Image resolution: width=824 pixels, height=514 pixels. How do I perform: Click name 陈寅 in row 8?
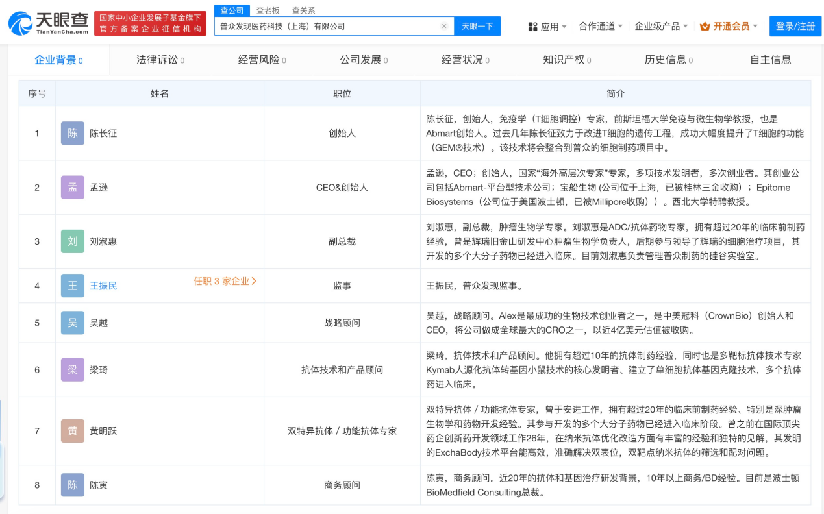[99, 485]
